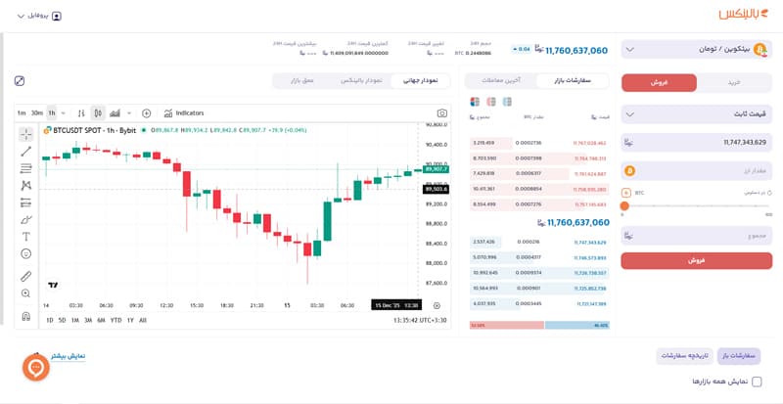Set chart range to 6M
783x404 pixels.
tap(102, 320)
